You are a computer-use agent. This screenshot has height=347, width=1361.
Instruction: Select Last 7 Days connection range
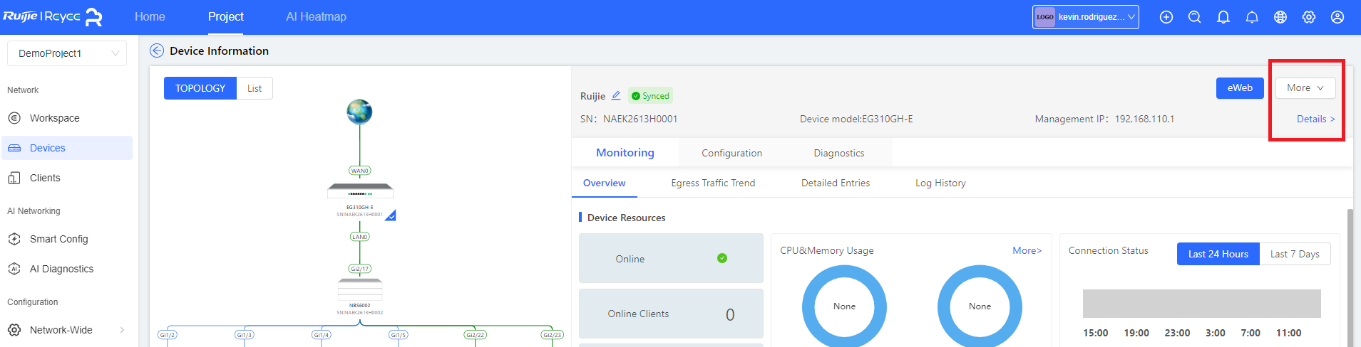(x=1295, y=254)
